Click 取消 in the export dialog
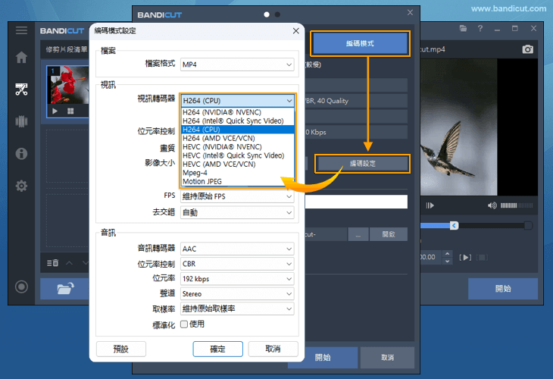 pos(387,358)
